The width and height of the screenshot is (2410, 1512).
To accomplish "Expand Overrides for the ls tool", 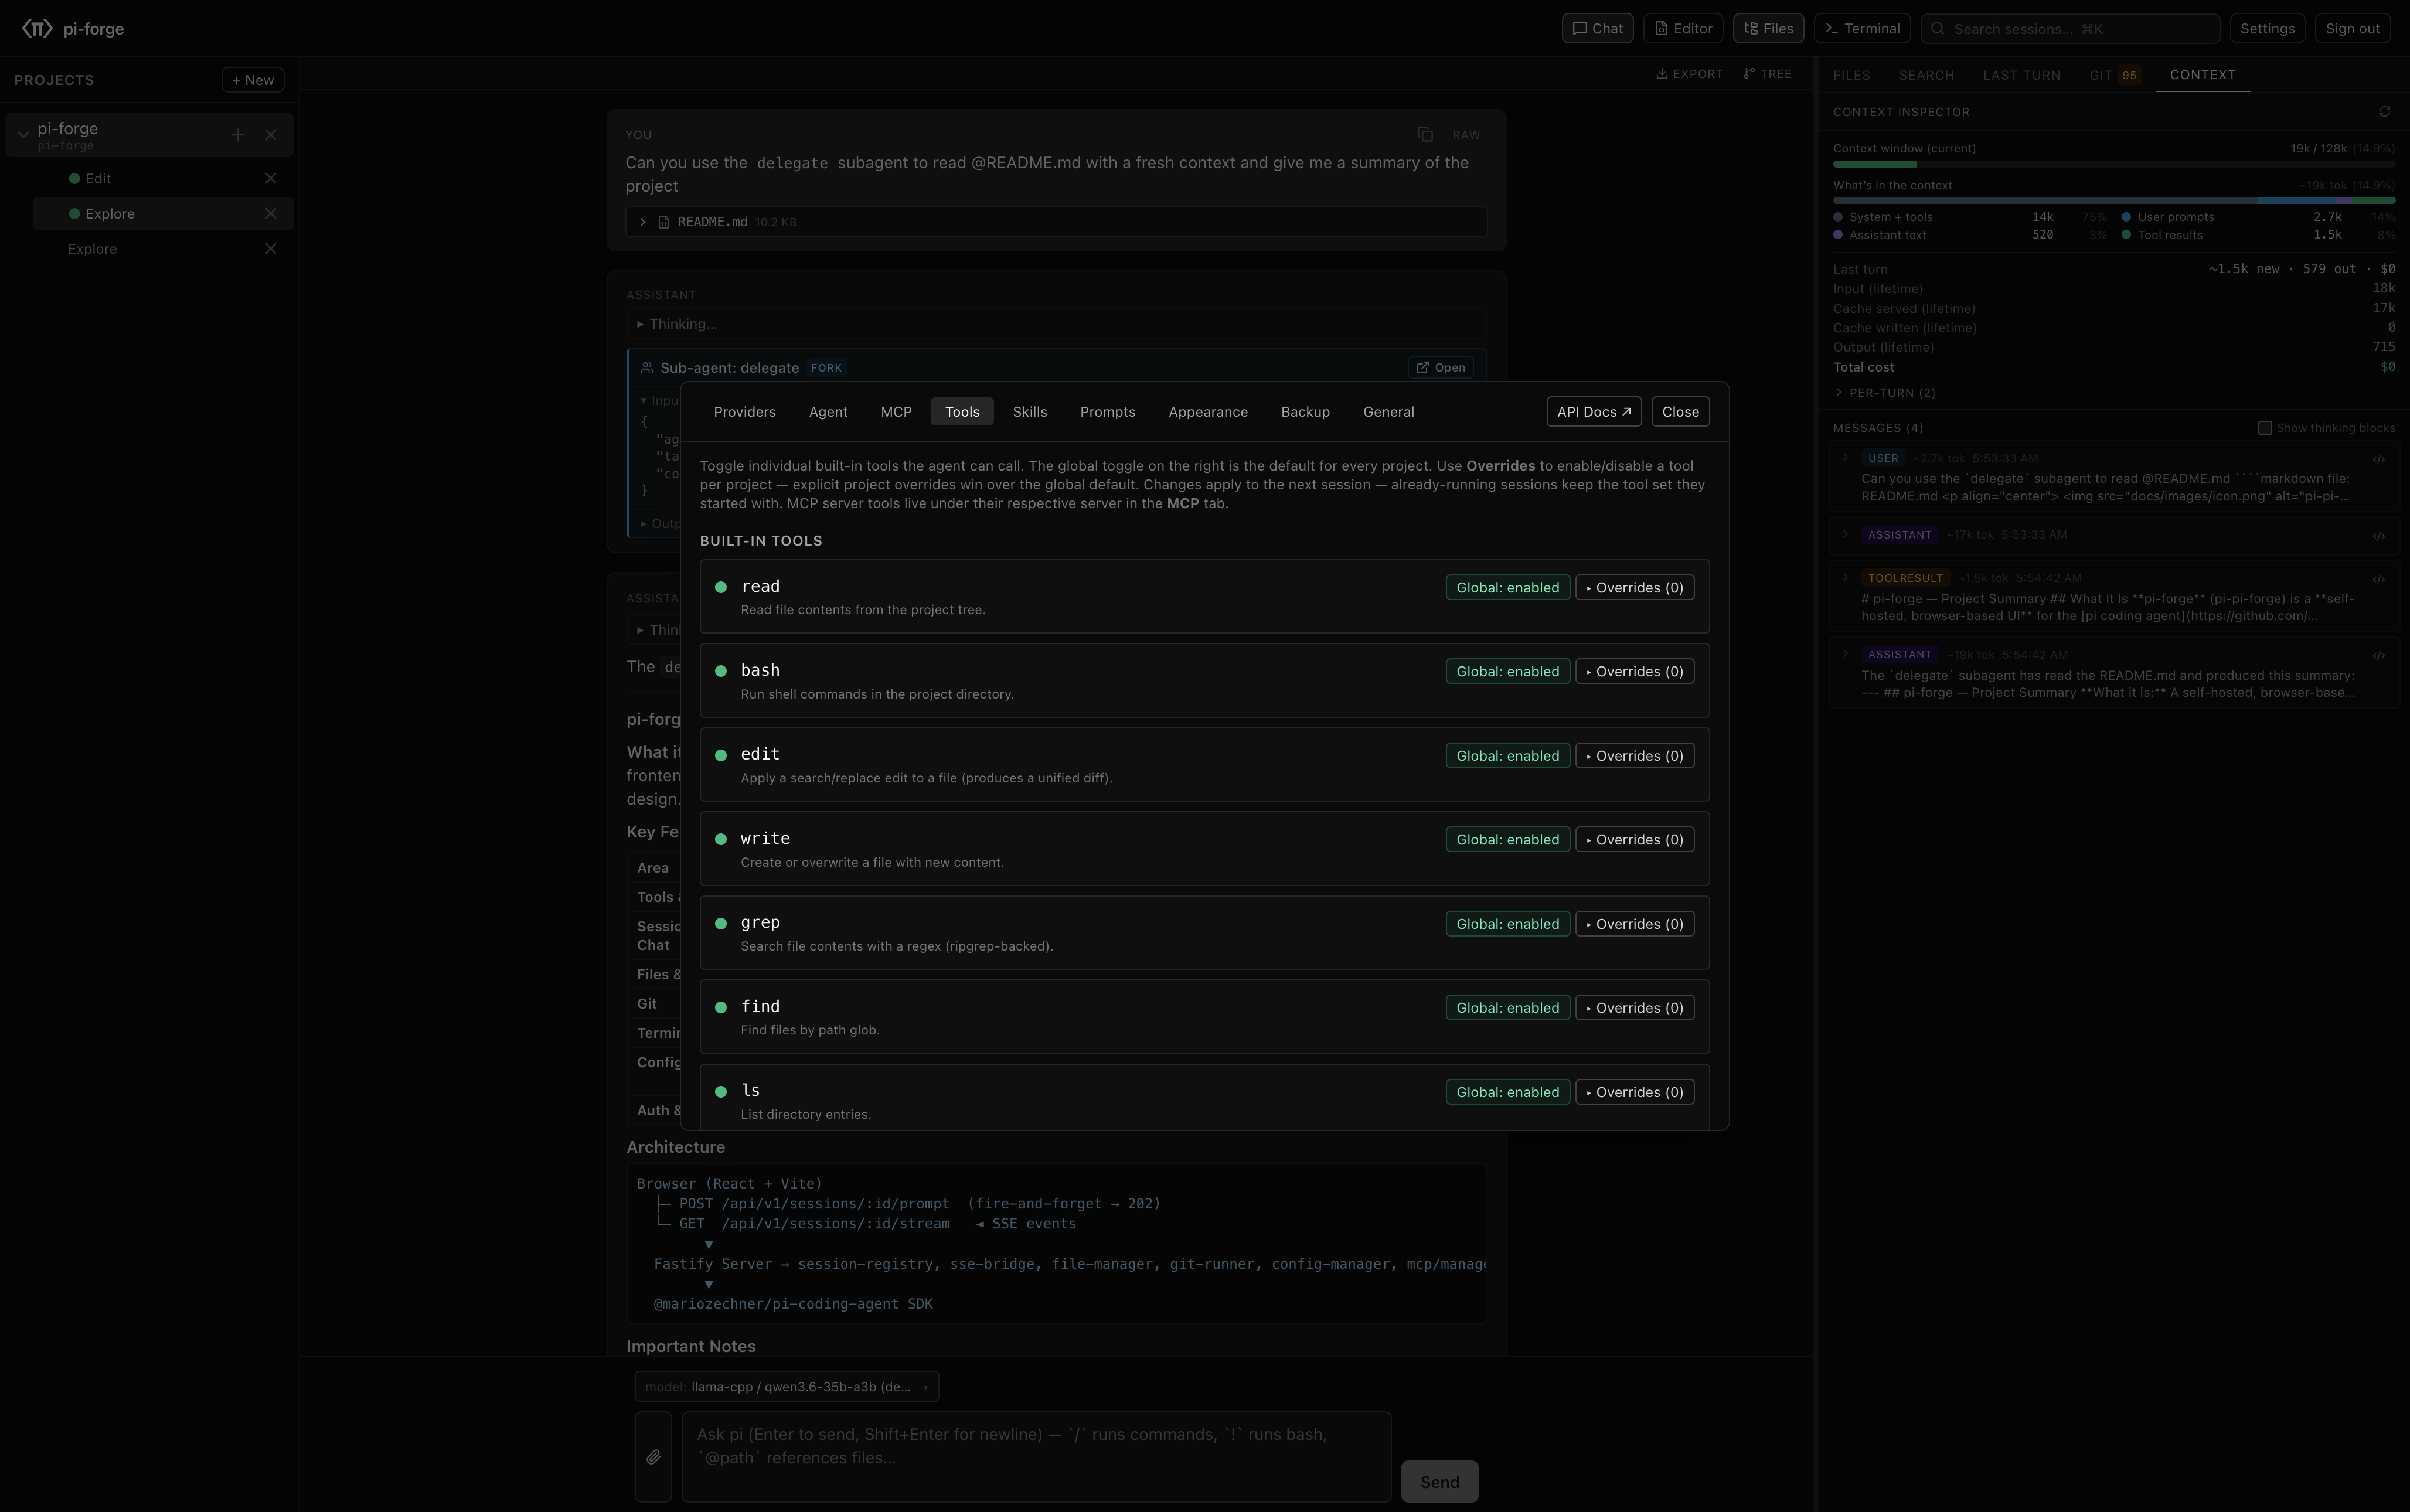I will click(x=1635, y=1092).
